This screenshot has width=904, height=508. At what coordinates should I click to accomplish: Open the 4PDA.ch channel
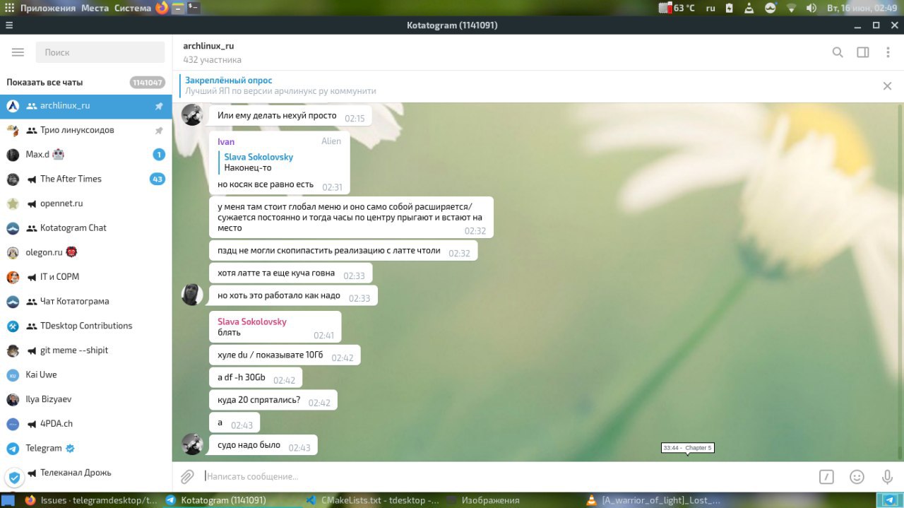pos(85,424)
